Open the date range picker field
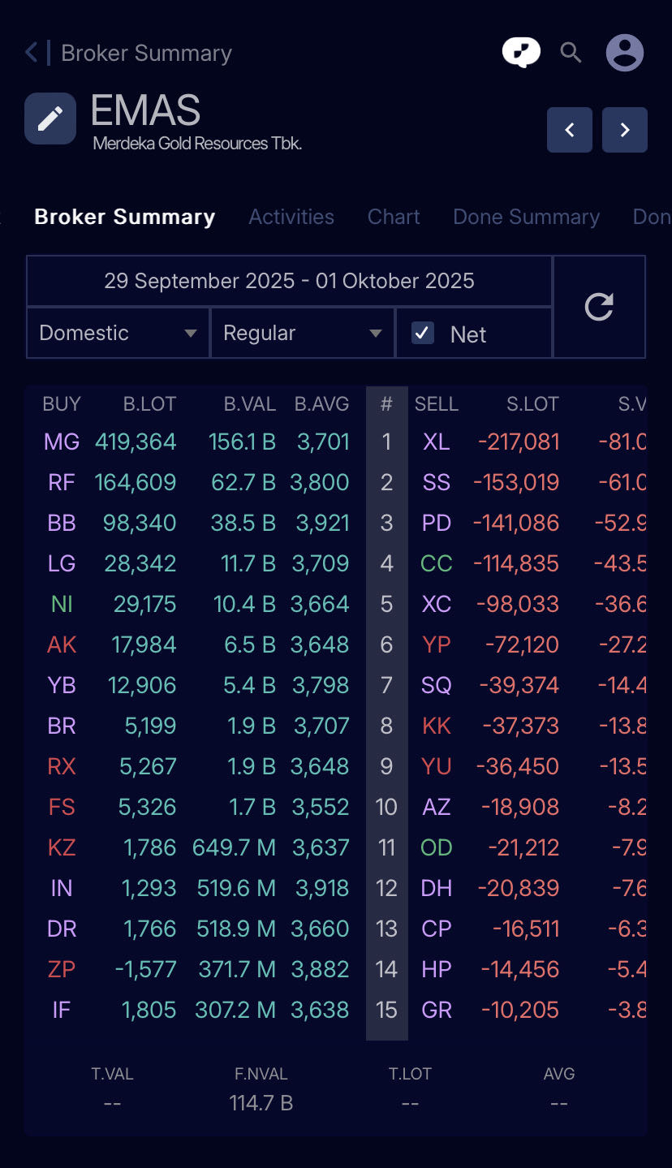Viewport: 672px width, 1168px height. tap(289, 281)
